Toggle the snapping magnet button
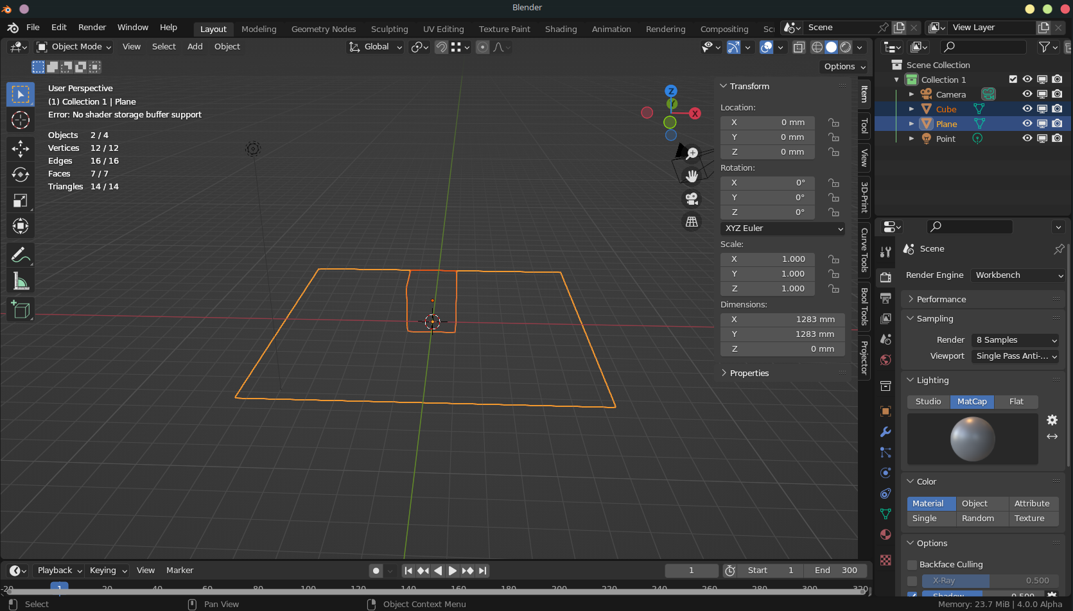The width and height of the screenshot is (1073, 611). point(441,47)
